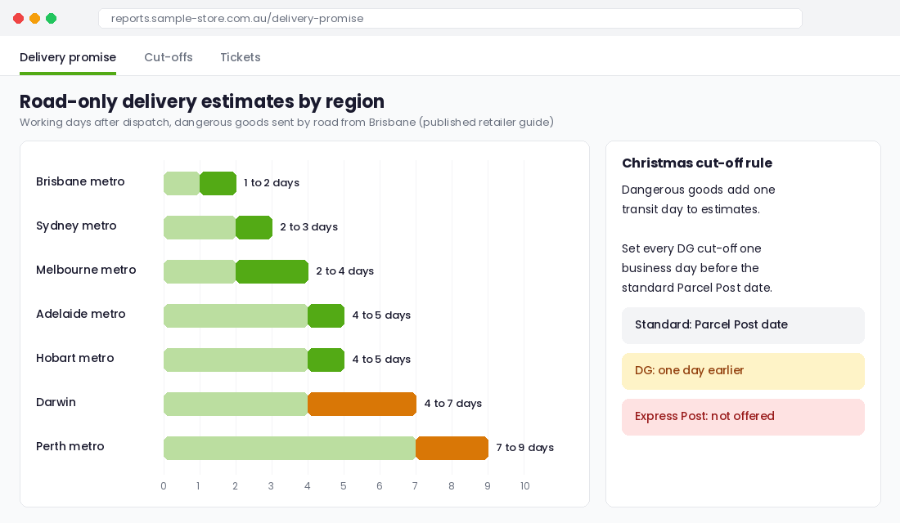Click the light green Adelaide metro bar segment
900x523 pixels.
[236, 316]
